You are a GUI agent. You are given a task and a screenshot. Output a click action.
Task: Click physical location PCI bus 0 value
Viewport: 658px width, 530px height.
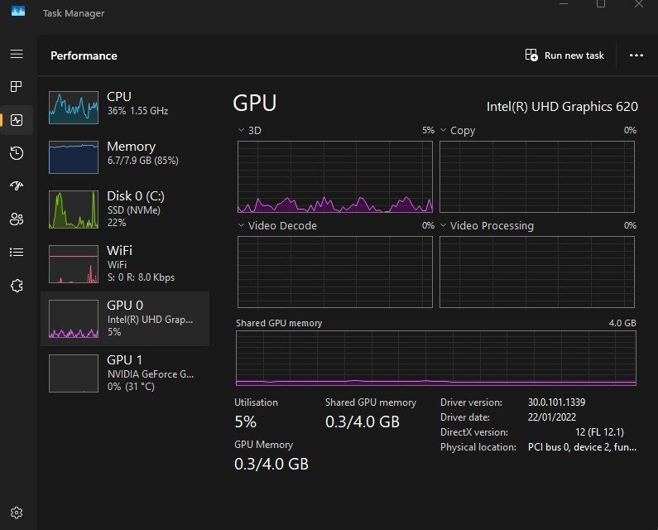point(582,447)
